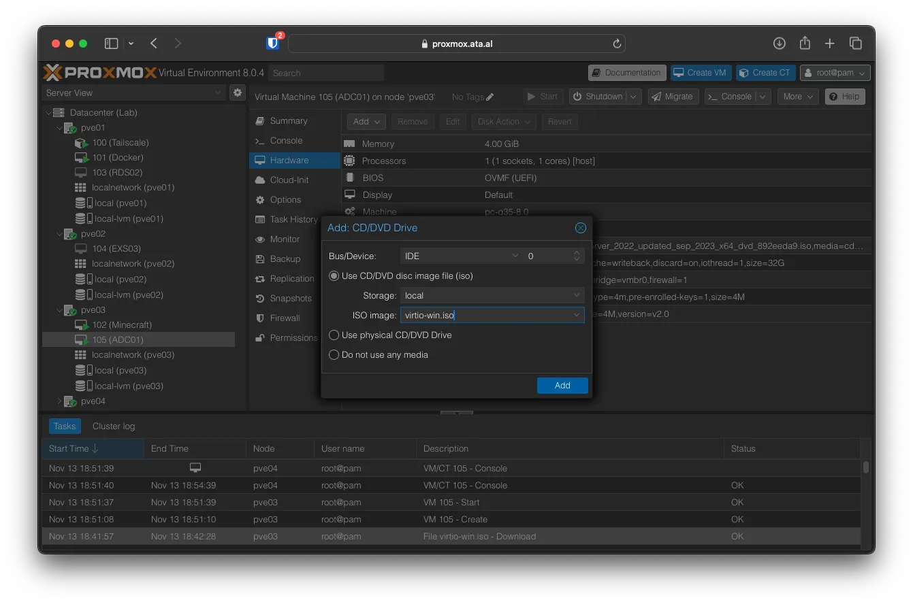Reload the page with refresh icon
Screen dimensions: 913x604
617,44
